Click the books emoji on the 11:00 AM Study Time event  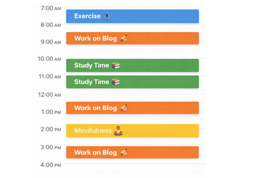tap(116, 82)
